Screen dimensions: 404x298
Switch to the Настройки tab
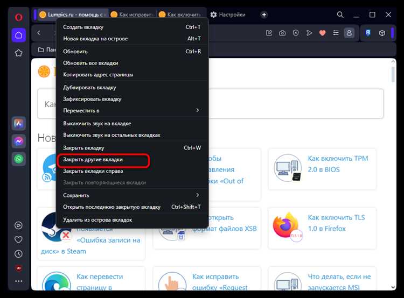click(228, 15)
